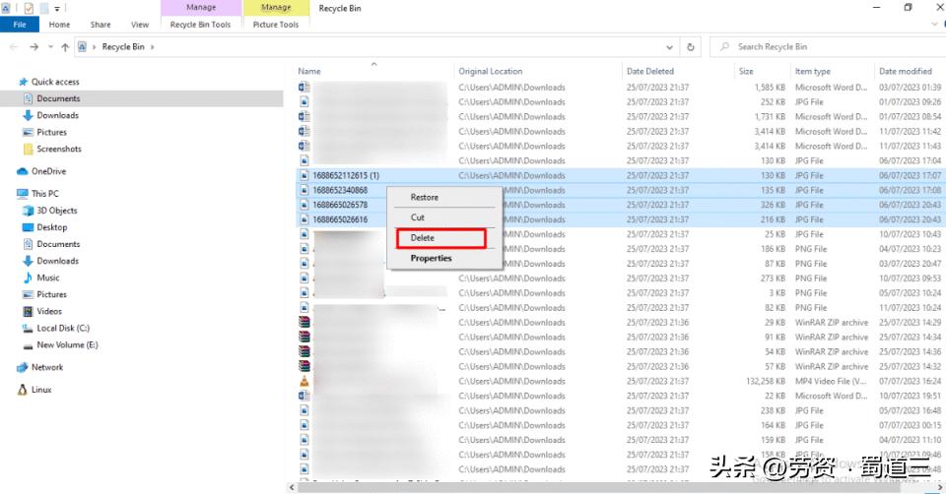
Task: Open Desktop under This PC
Action: [x=51, y=227]
